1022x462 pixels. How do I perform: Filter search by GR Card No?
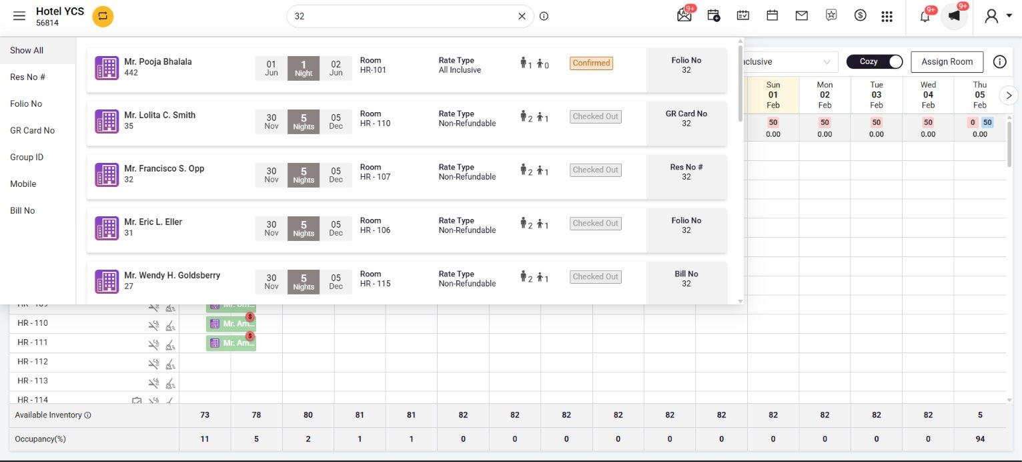[38, 130]
